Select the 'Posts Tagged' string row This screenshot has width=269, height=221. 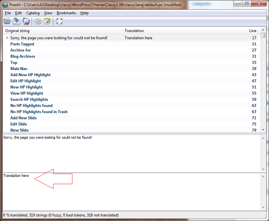pos(131,44)
